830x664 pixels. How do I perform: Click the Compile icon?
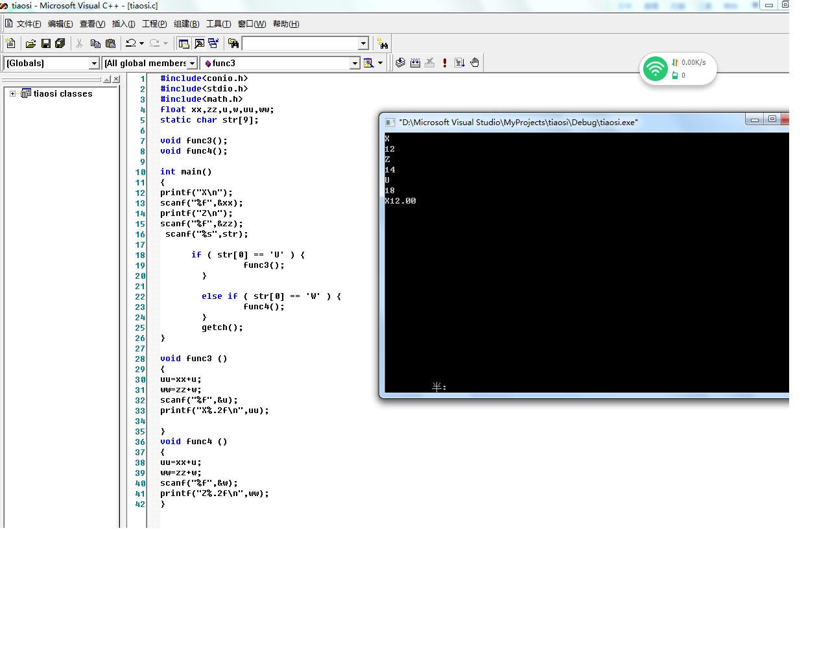[x=400, y=63]
